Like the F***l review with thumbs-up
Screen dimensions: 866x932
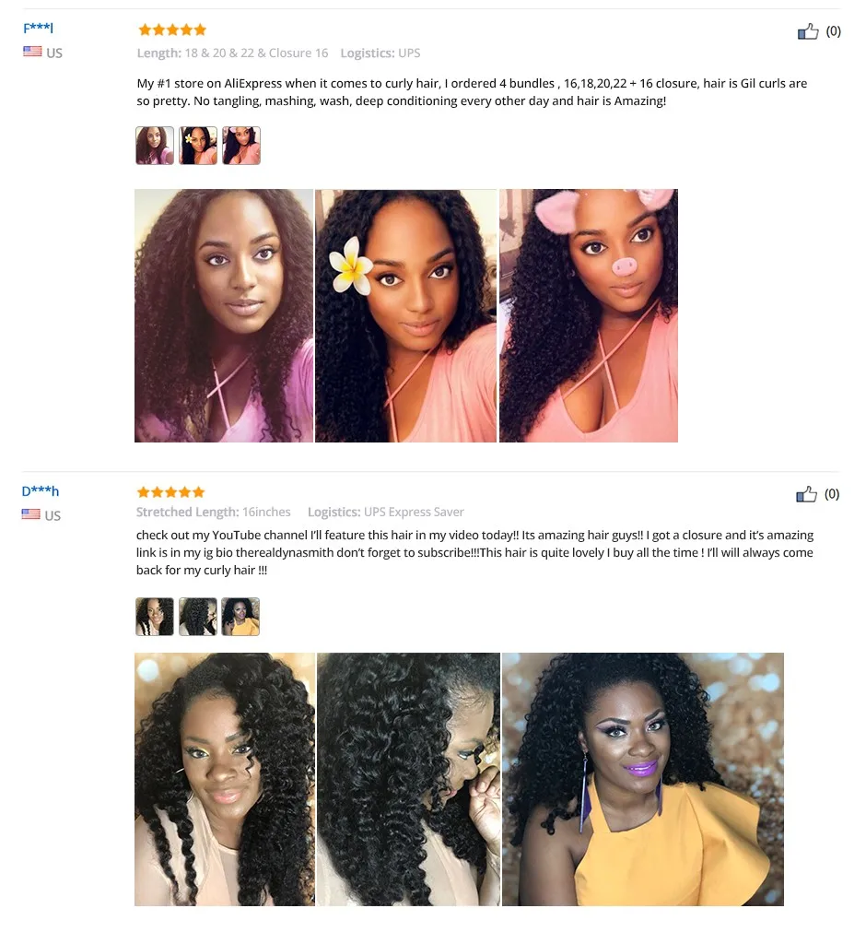[807, 31]
